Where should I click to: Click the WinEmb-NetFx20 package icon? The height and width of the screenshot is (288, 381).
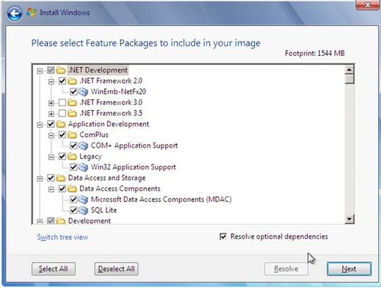(x=83, y=92)
